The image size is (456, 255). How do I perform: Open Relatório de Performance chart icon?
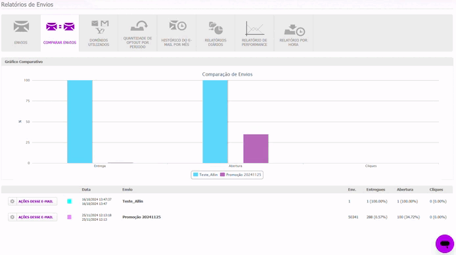click(254, 28)
